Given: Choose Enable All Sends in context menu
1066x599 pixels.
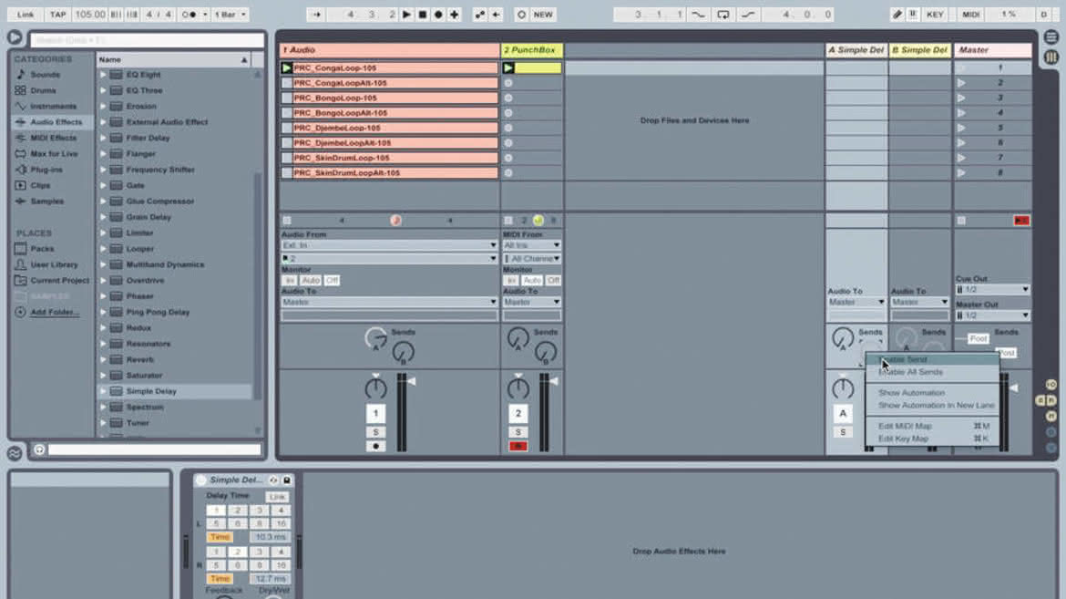Looking at the screenshot, I should 932,372.
